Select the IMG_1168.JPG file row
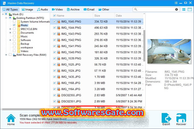The width and height of the screenshot is (194, 129). pyautogui.click(x=97, y=83)
